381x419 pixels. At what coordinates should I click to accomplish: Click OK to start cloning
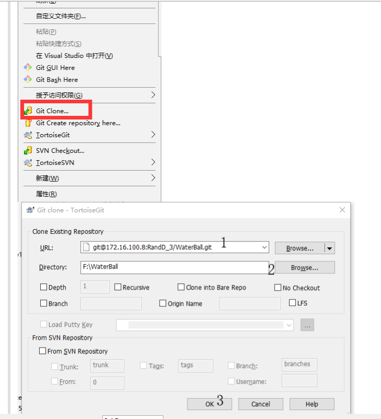[x=209, y=404]
